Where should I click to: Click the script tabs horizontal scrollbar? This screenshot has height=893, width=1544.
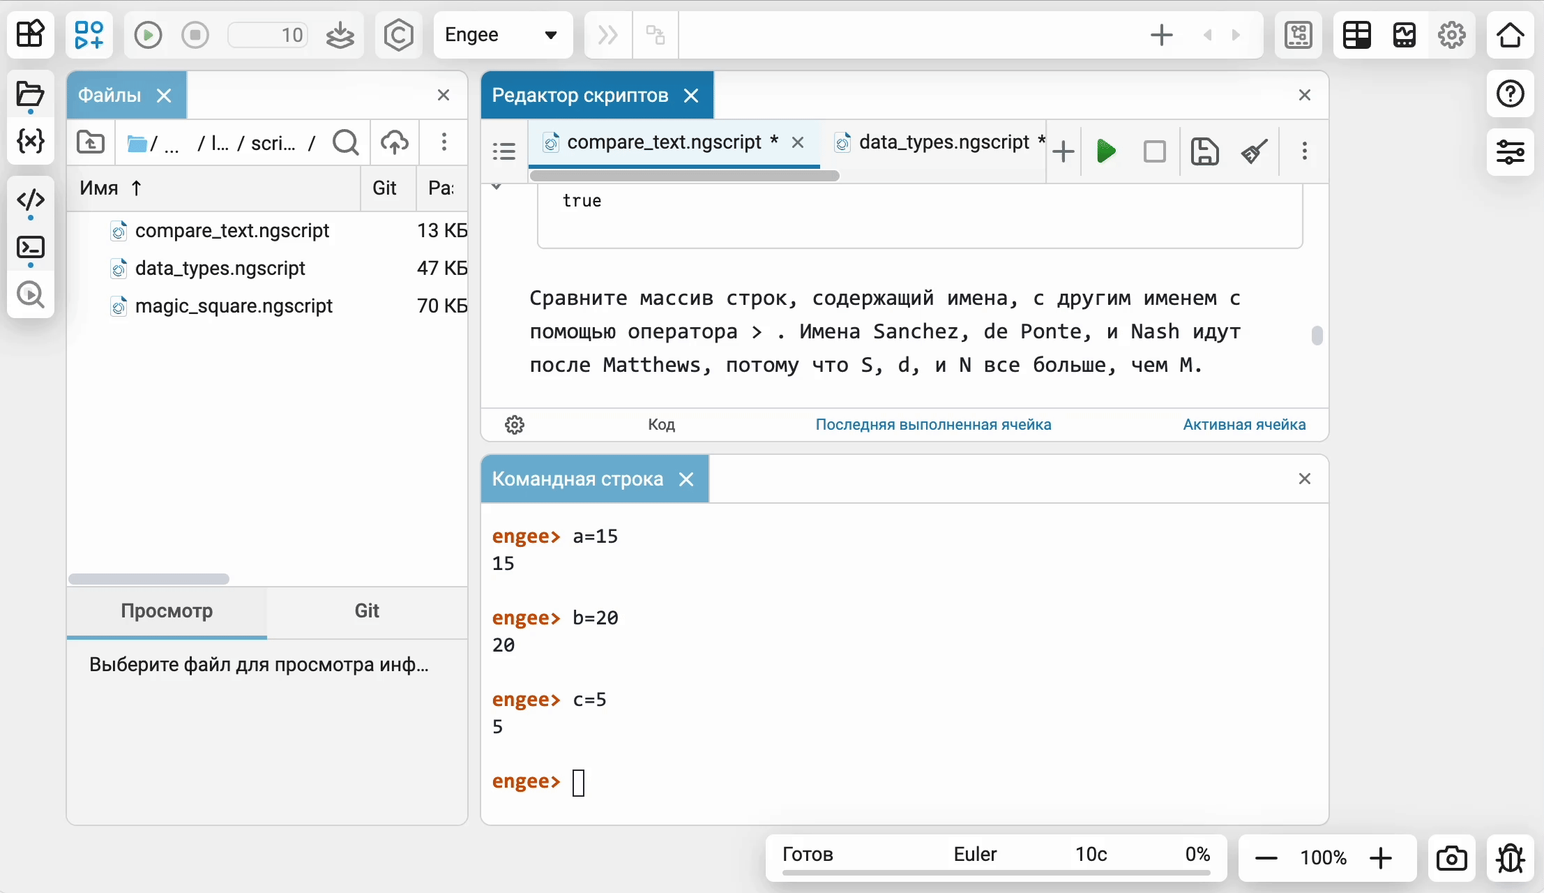click(684, 176)
